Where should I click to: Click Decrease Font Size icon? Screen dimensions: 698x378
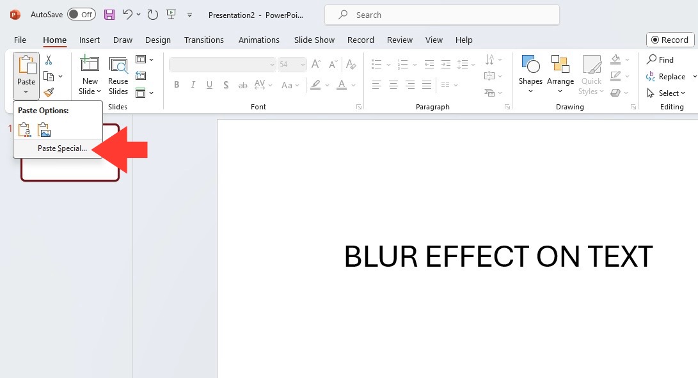pos(333,65)
